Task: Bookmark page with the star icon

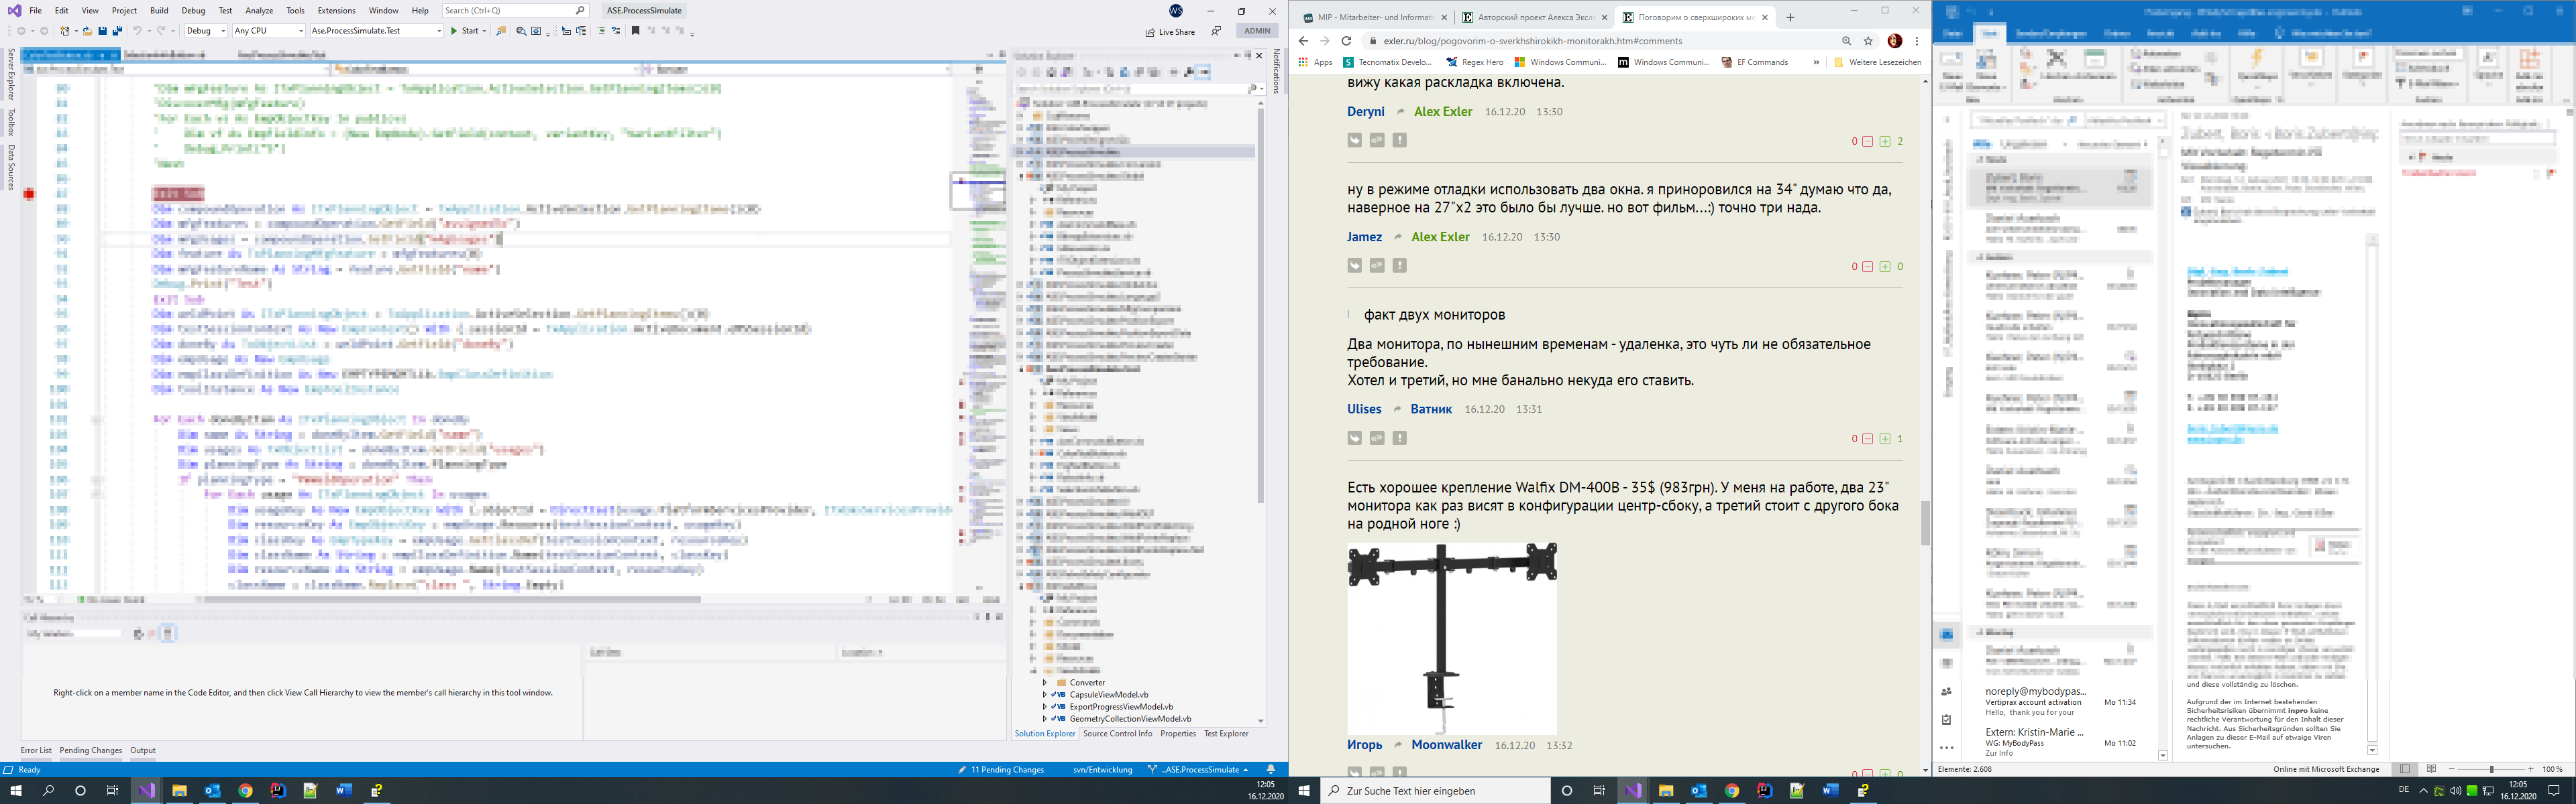Action: point(1868,41)
